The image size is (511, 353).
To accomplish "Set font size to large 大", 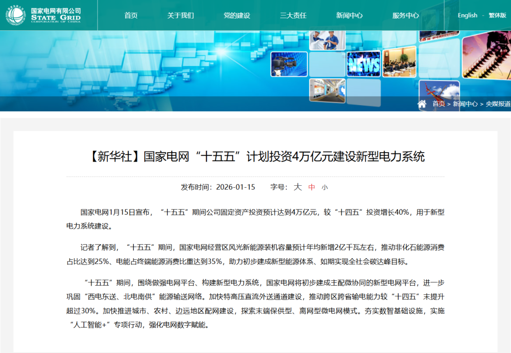I will point(298,187).
